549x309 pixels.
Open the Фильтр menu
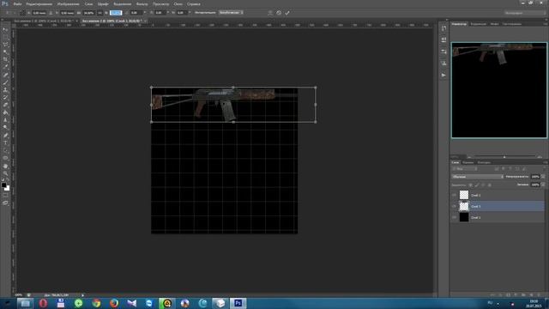point(142,3)
